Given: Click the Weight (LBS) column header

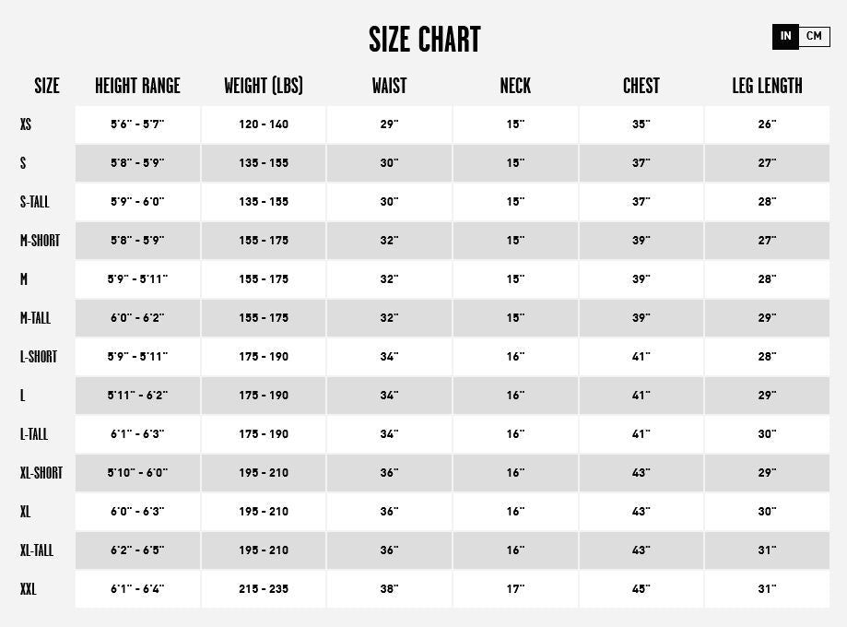Looking at the screenshot, I should click(264, 86).
